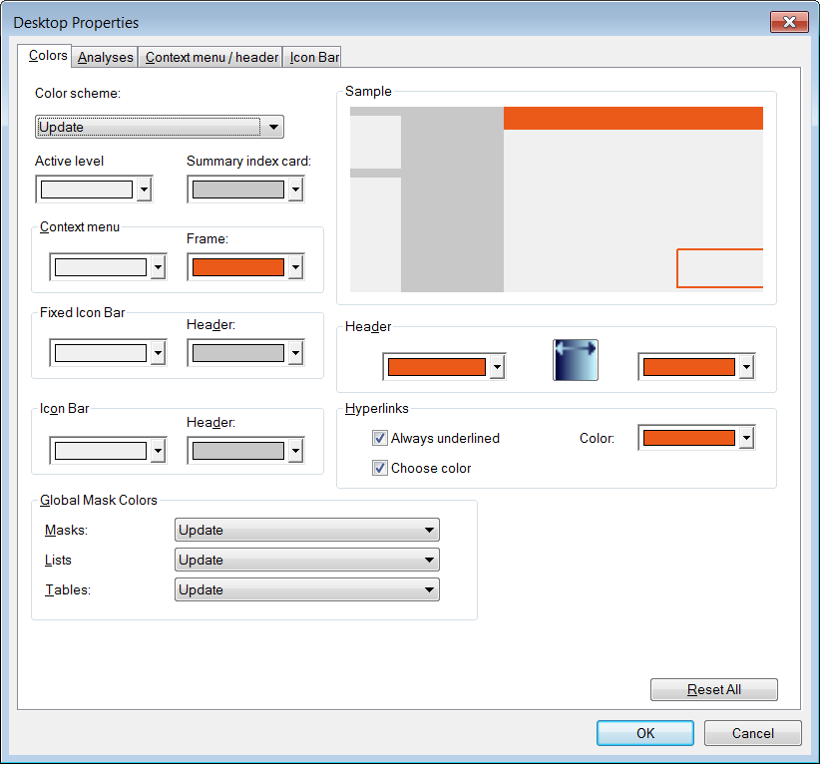Toggle the Always underlined checkbox
820x764 pixels.
point(380,438)
